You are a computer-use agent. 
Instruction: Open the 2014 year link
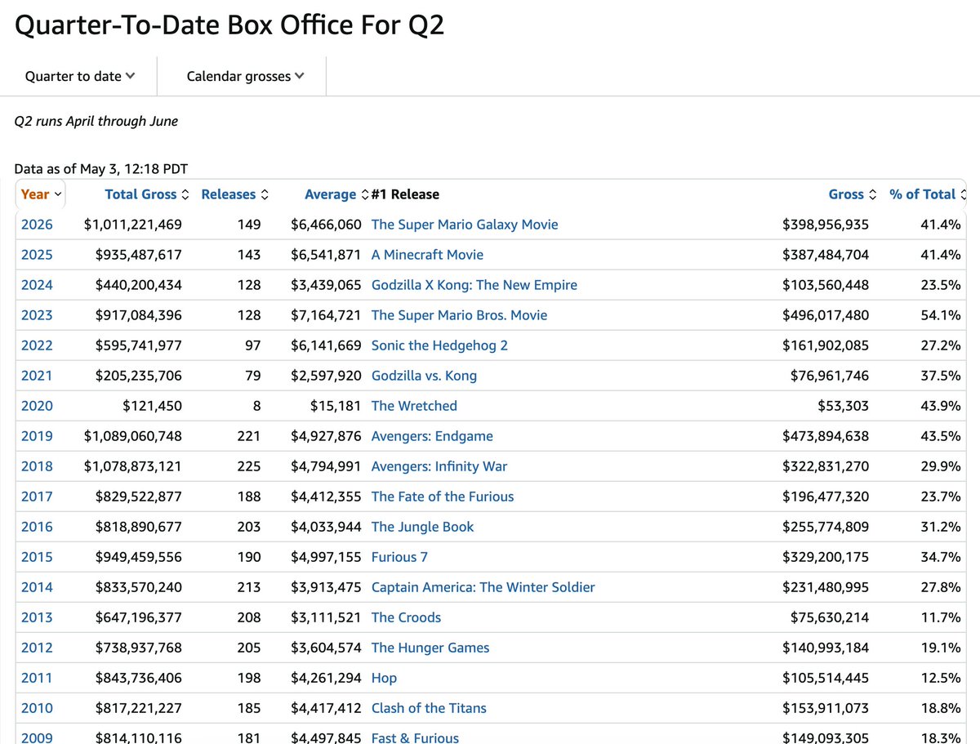pos(37,587)
